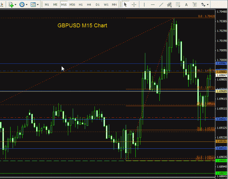Click the 1.70480 price scale value
The image size is (228, 179).
click(222, 12)
